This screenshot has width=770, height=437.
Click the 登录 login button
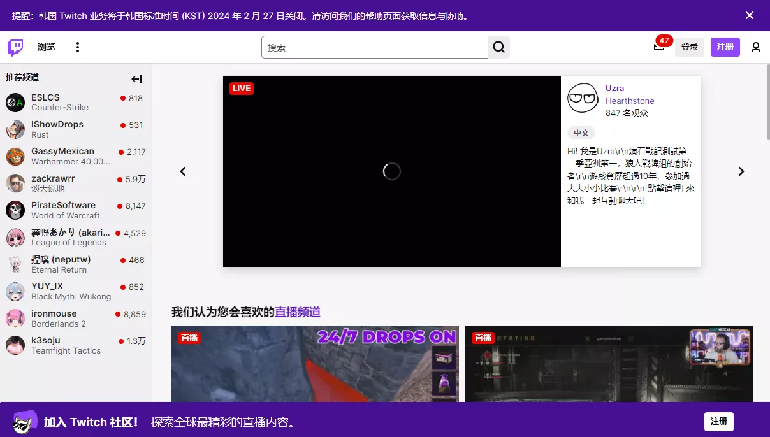coord(690,47)
